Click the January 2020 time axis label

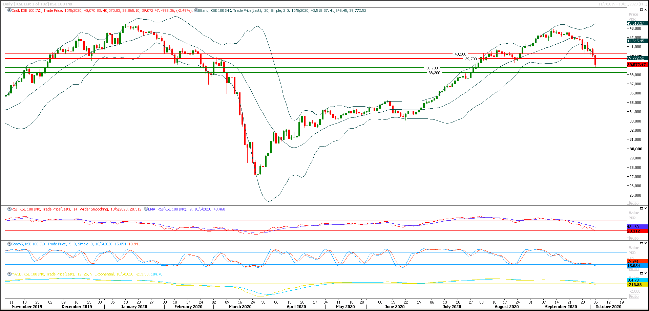coord(134,307)
